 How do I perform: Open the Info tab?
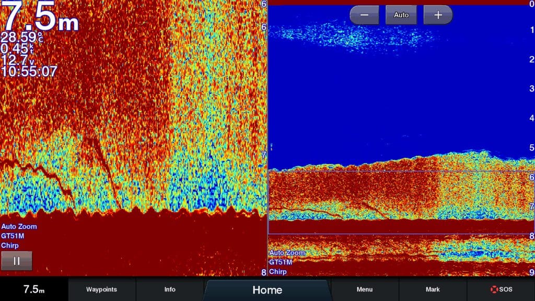pyautogui.click(x=170, y=290)
